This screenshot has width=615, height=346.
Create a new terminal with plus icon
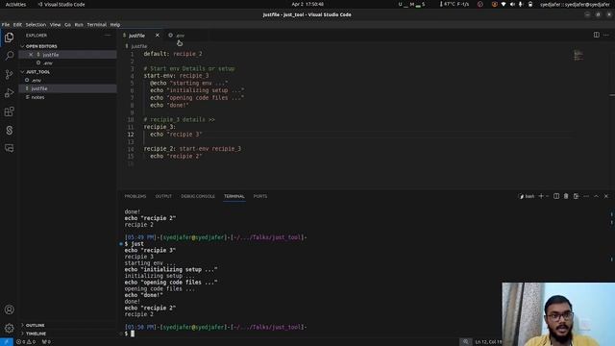[x=541, y=196]
